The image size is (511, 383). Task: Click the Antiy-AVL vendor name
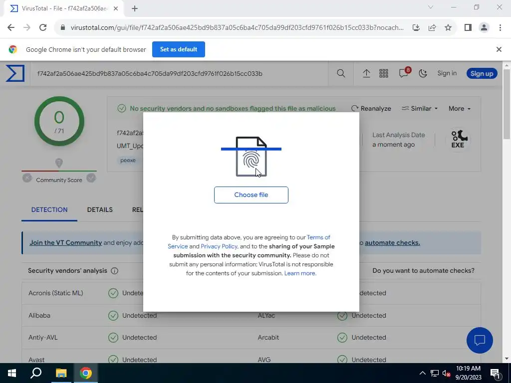pos(43,338)
